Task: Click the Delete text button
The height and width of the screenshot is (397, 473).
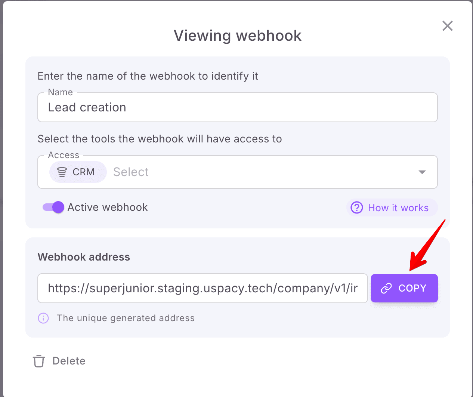Action: point(69,361)
